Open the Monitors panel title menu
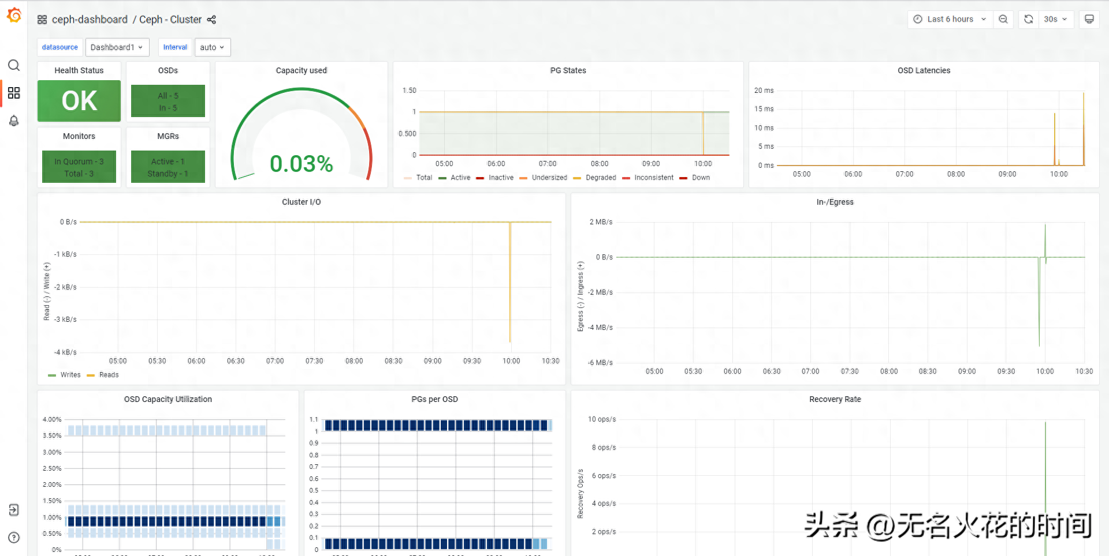This screenshot has height=556, width=1109. (79, 136)
